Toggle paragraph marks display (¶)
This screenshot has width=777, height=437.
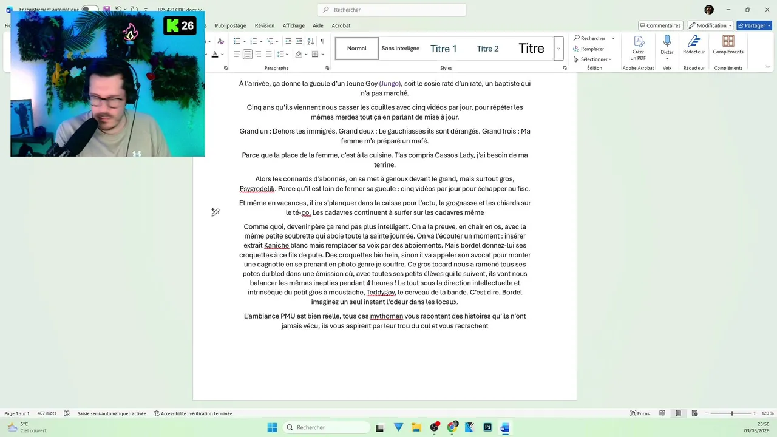tap(322, 41)
